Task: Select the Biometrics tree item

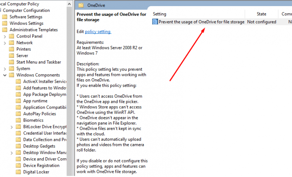Action: pos(33,120)
